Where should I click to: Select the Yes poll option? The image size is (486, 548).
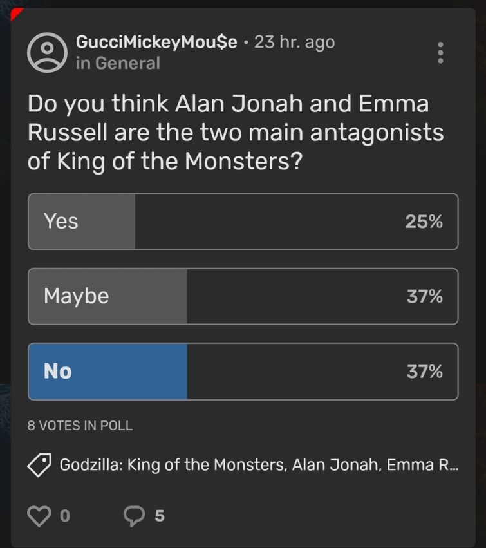pyautogui.click(x=243, y=222)
